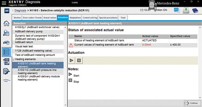Click the Name column header
Screen dimensions: 202x107
point(108,36)
